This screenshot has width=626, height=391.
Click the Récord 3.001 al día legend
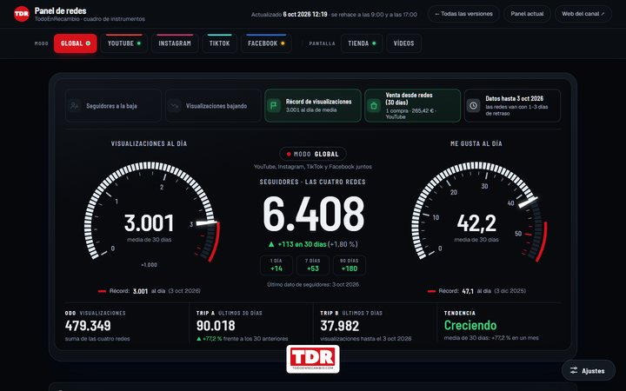150,291
